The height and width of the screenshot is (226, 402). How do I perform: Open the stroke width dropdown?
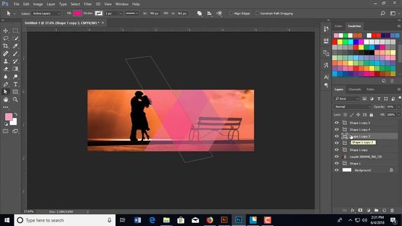click(x=121, y=13)
